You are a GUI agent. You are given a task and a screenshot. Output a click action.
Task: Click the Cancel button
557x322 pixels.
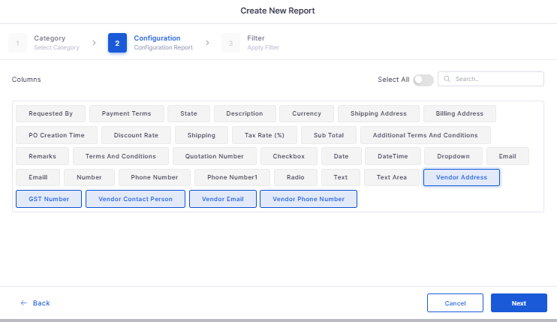coord(455,302)
